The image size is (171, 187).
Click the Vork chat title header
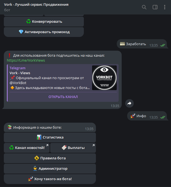pos(36,5)
